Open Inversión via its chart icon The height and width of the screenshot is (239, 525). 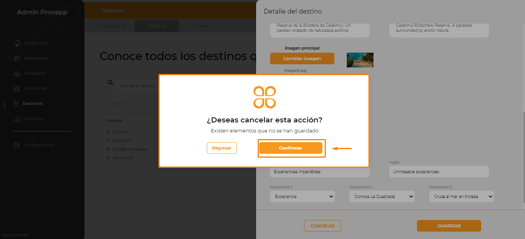tap(17, 119)
